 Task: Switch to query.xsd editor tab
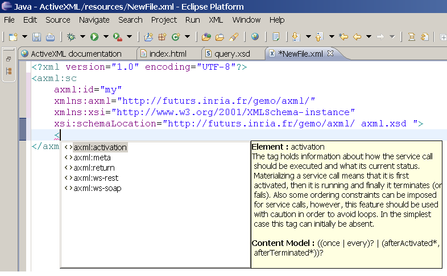(232, 54)
